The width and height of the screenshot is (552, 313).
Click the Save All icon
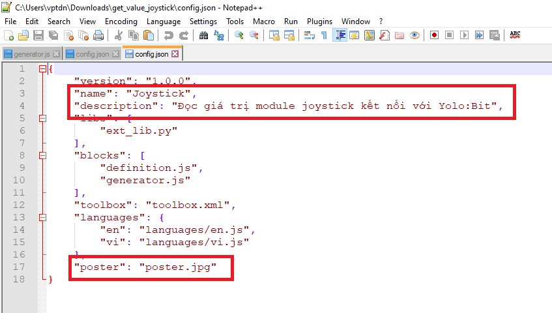coord(53,35)
